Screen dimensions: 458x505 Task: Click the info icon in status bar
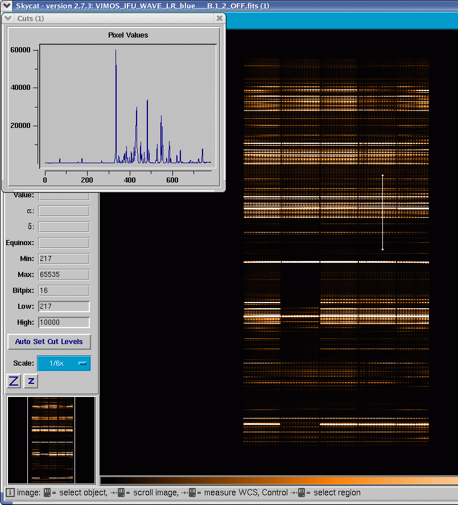(x=10, y=492)
